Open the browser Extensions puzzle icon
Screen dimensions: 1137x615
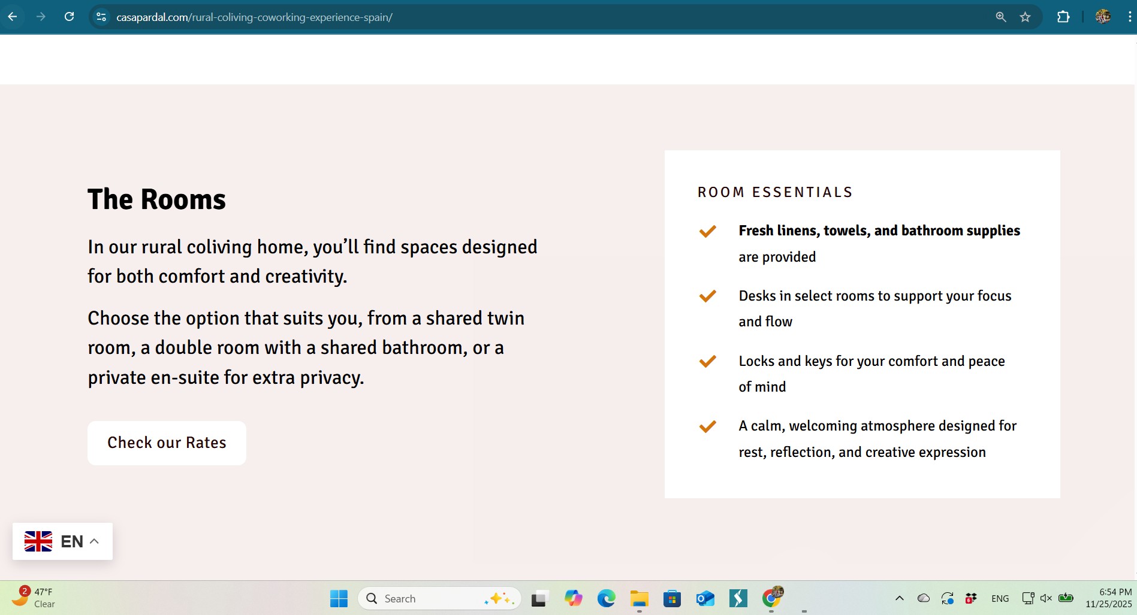(1063, 17)
